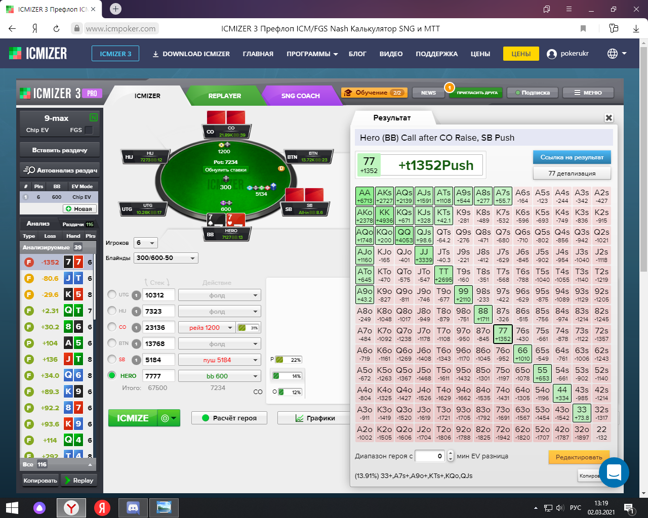Select BTN as hero radio button
Image resolution: width=648 pixels, height=518 pixels.
(112, 343)
